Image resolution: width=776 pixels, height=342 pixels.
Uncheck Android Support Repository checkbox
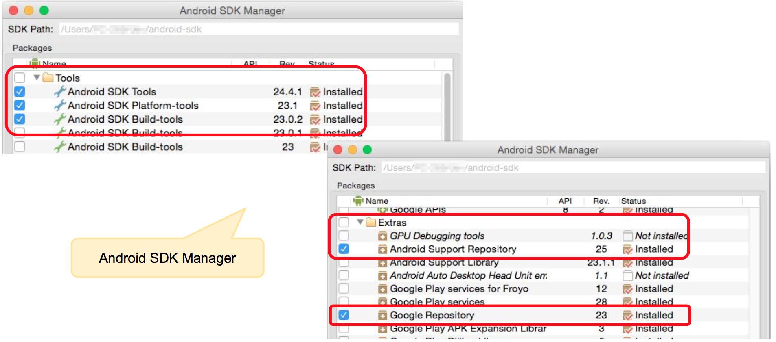point(344,249)
